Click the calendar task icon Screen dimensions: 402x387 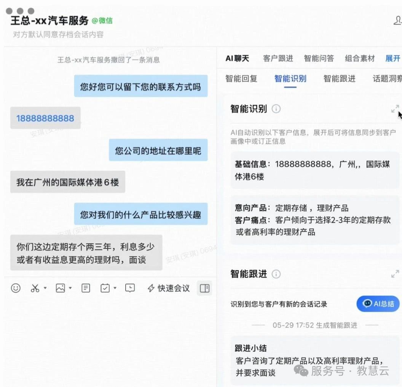(x=105, y=288)
